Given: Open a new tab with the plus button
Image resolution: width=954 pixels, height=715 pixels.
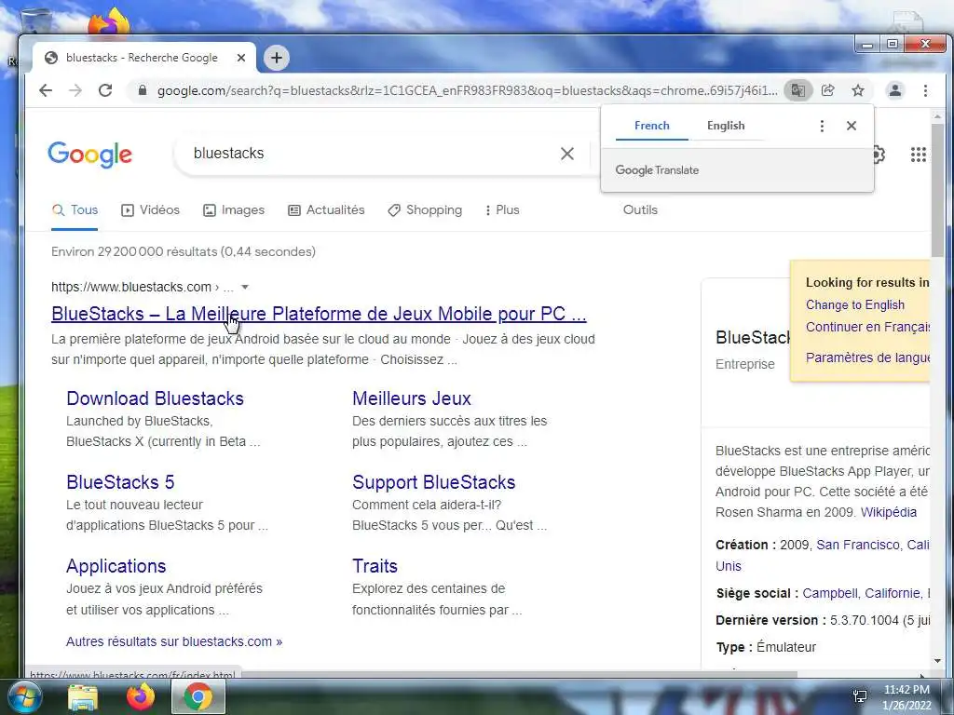Looking at the screenshot, I should tap(276, 58).
